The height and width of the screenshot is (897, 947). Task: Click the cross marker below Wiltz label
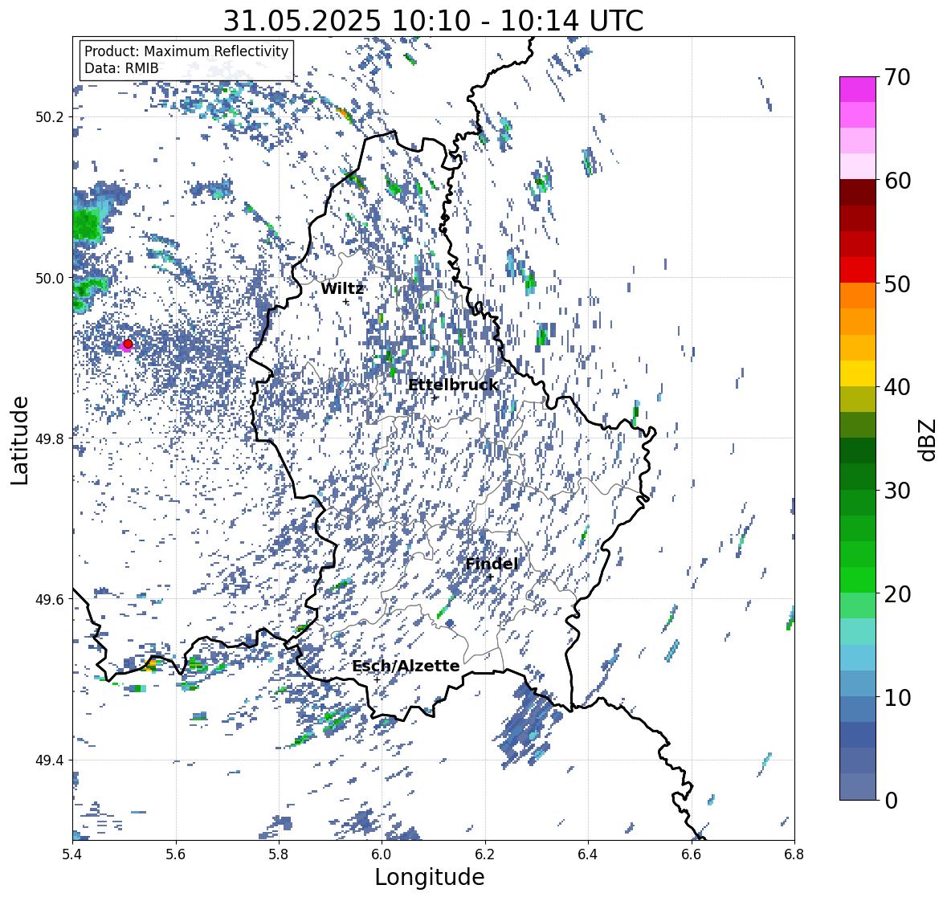tap(346, 302)
